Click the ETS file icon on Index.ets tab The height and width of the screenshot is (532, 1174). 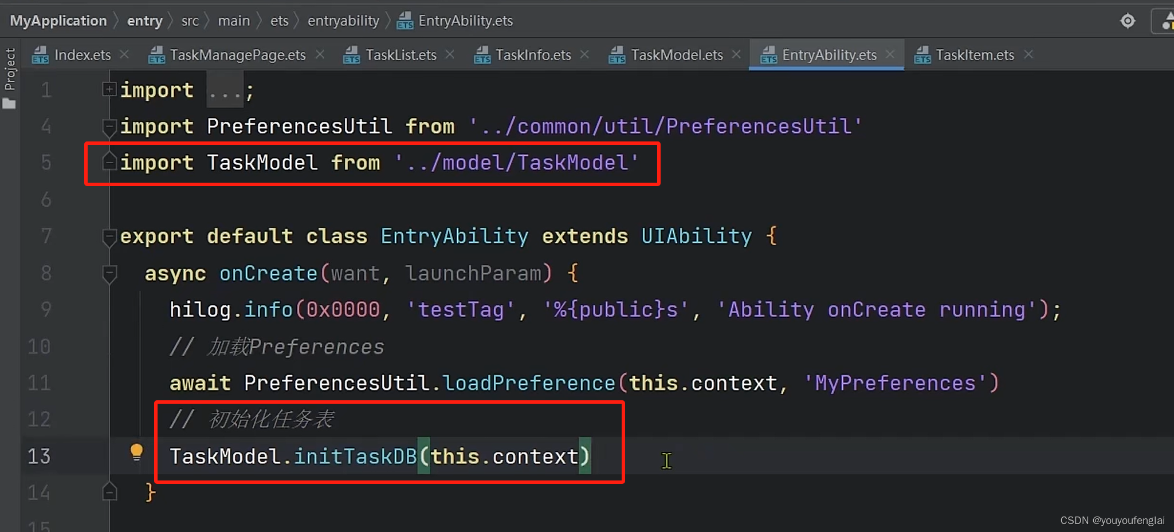[x=40, y=55]
